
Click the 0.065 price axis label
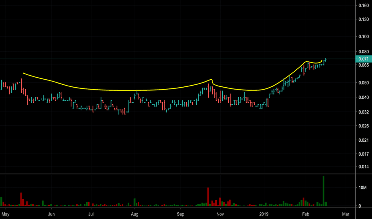tap(364, 65)
